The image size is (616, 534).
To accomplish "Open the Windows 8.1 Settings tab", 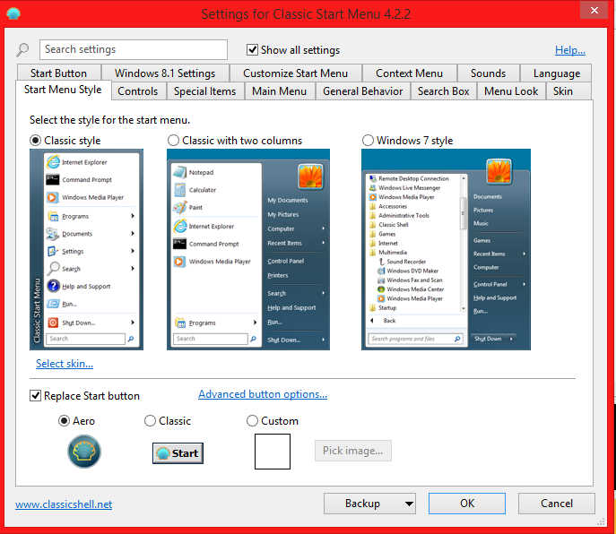I will click(165, 73).
